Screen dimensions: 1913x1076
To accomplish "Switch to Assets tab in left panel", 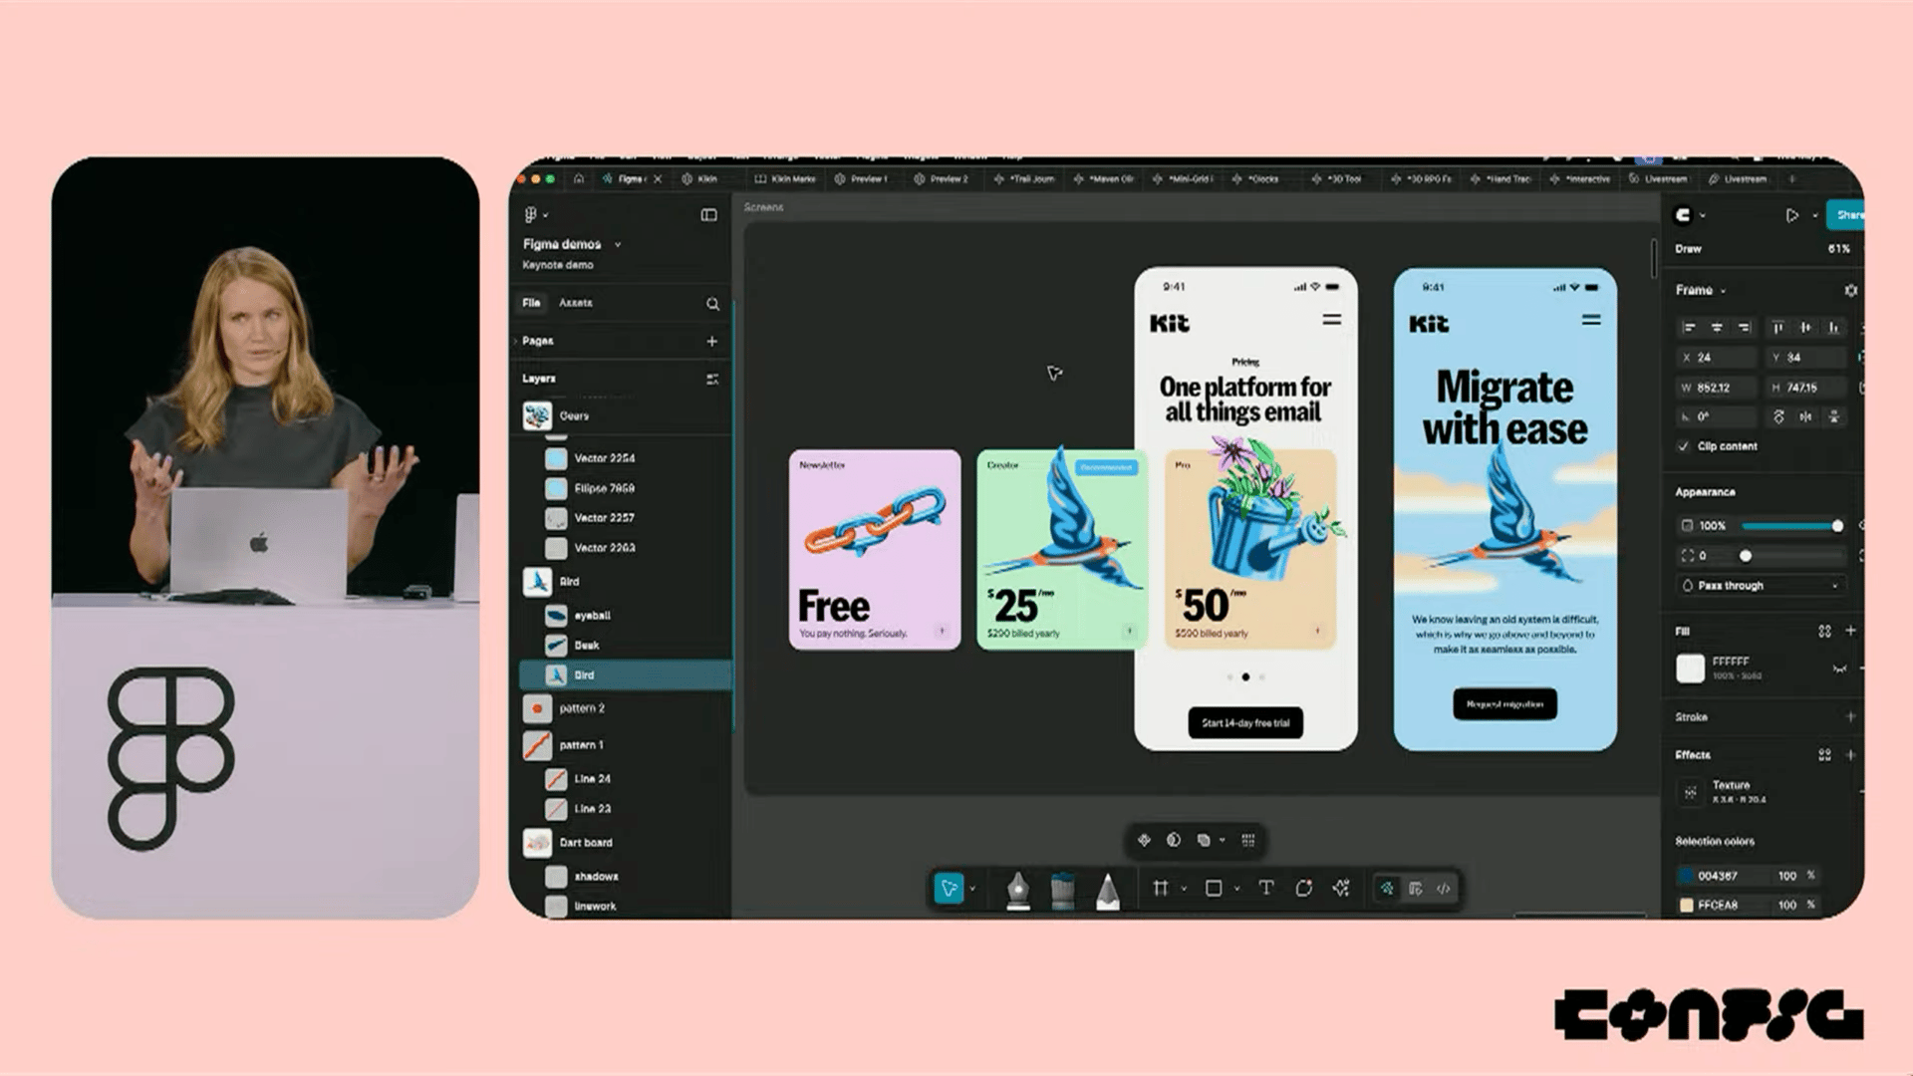I will click(575, 303).
